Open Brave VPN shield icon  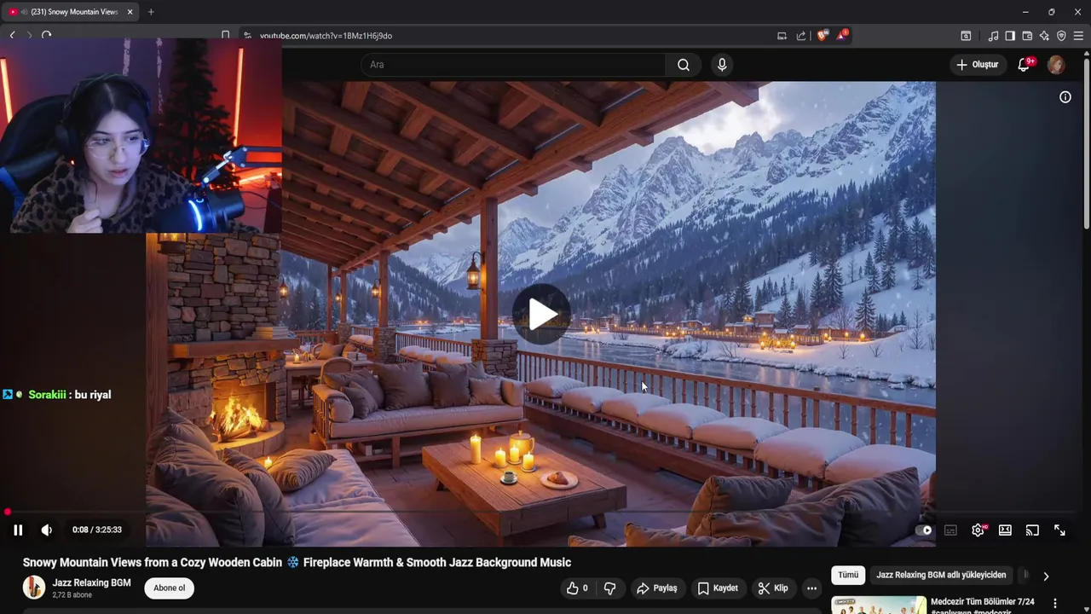pyautogui.click(x=1061, y=36)
